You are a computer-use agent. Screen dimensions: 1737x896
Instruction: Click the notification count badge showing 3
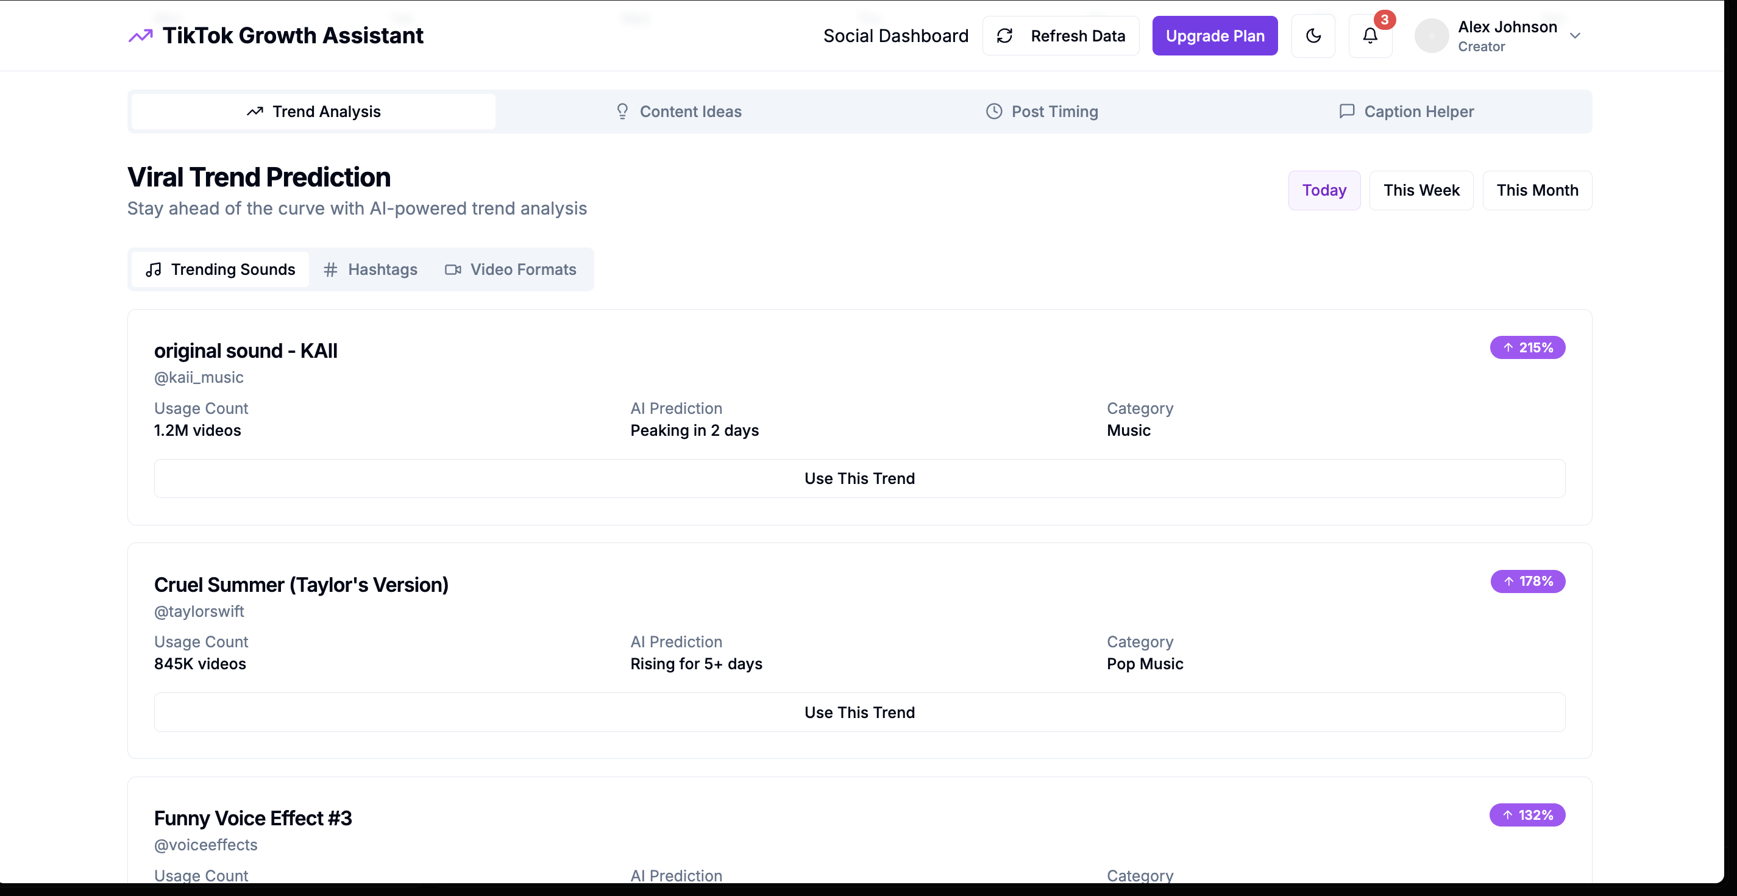(1384, 20)
